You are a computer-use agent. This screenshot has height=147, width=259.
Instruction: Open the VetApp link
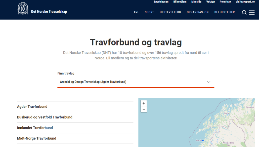click(210, 2)
